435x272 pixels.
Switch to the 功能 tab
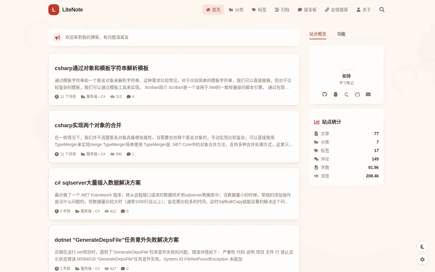341,34
